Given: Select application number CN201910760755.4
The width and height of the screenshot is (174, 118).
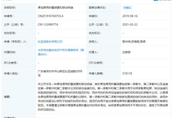Looking at the screenshot, I should click(x=50, y=16).
